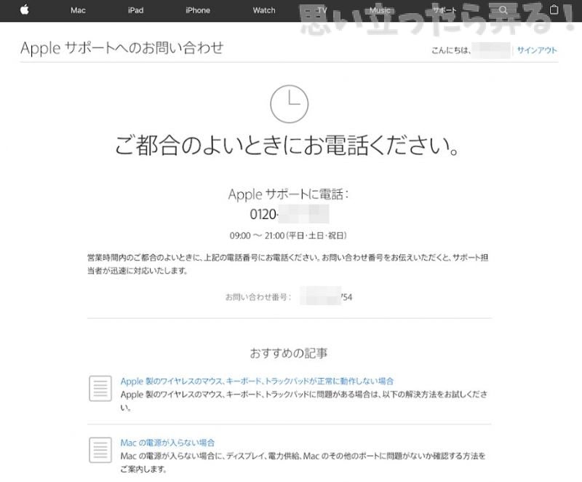Open the TV menu item
This screenshot has height=482, width=582.
[x=322, y=10]
